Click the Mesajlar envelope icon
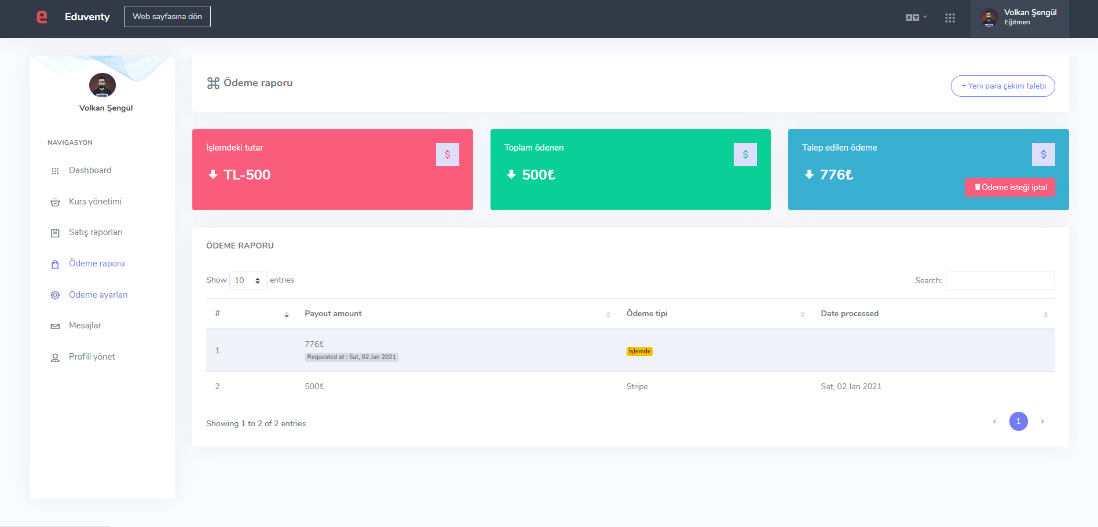 [55, 326]
